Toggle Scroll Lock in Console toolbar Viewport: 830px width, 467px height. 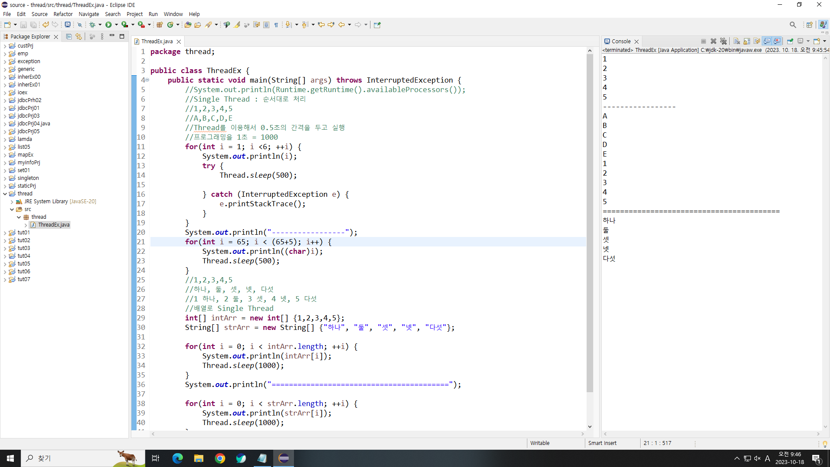coord(747,41)
